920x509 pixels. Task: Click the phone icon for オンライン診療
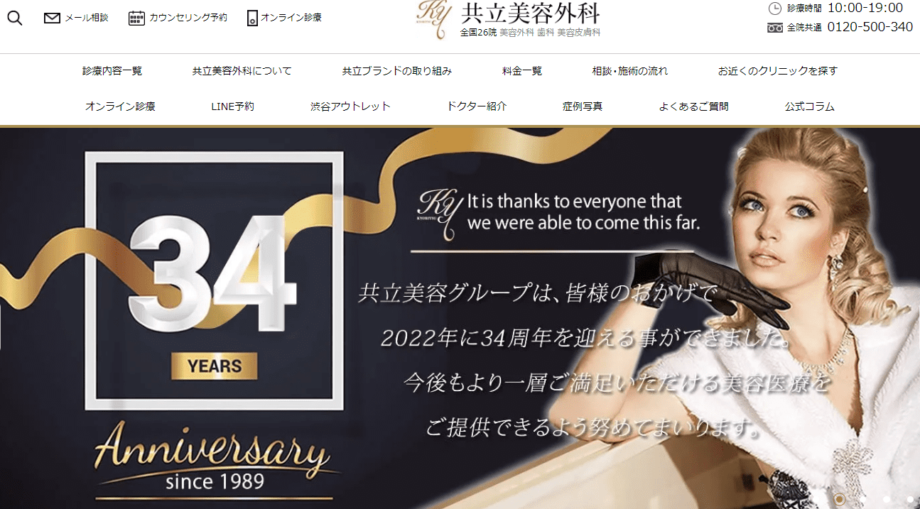pyautogui.click(x=252, y=18)
